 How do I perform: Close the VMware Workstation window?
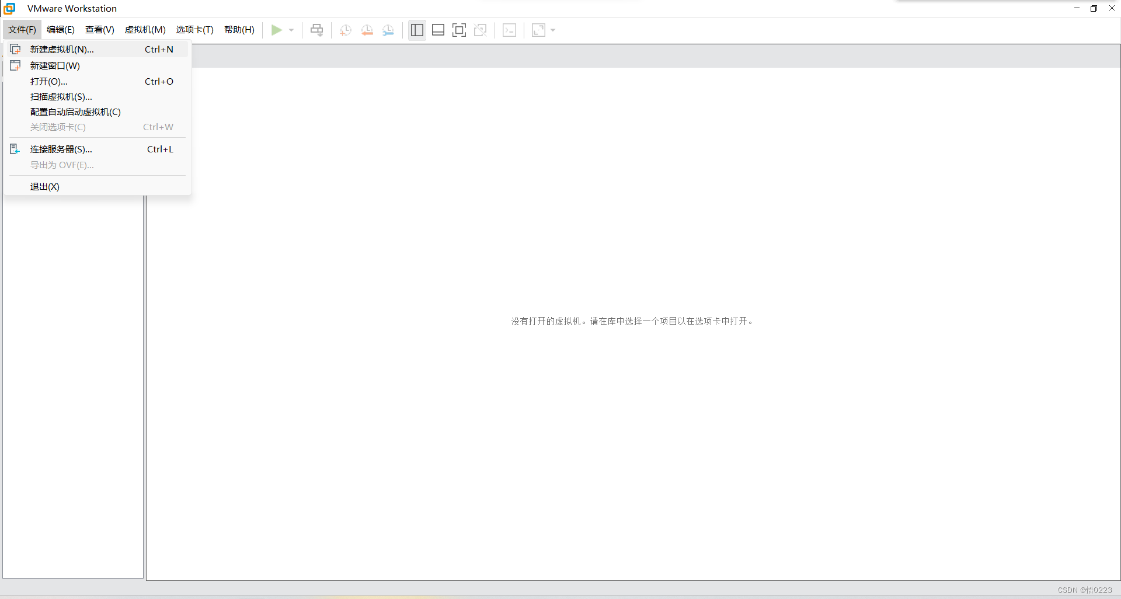[x=1112, y=8]
